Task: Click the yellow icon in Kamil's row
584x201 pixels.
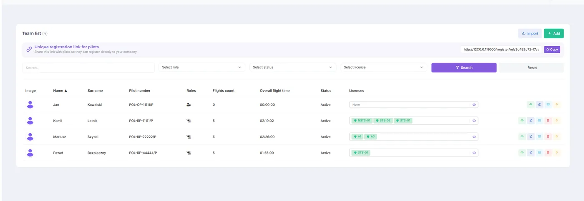Action: [557, 121]
